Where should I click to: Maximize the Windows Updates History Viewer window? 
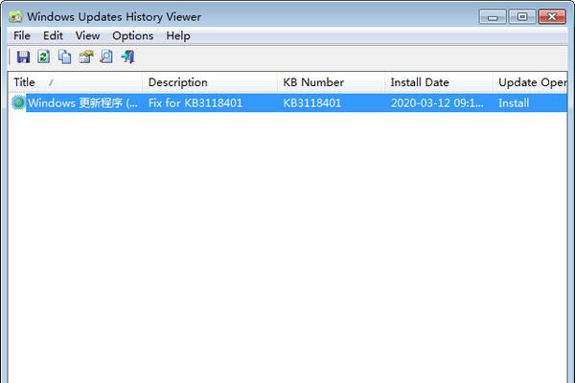(522, 17)
